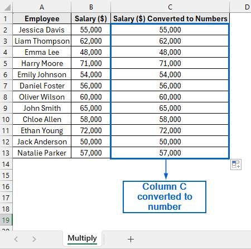Select column D header

coord(240,7)
